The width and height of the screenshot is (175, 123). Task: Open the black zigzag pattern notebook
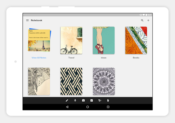(x=71, y=81)
